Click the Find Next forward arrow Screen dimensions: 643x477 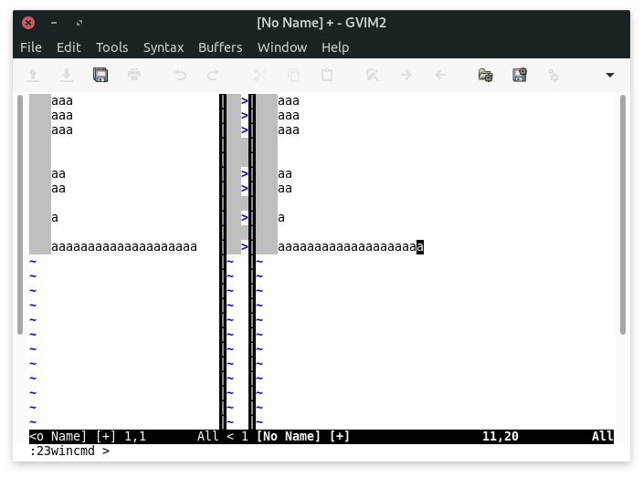(x=406, y=75)
